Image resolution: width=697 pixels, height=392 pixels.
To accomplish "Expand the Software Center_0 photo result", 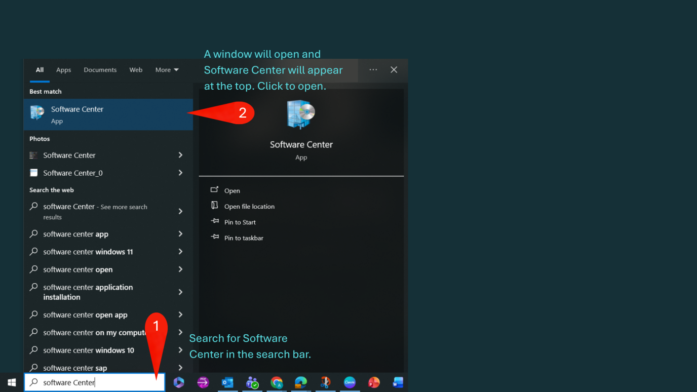I will point(180,173).
